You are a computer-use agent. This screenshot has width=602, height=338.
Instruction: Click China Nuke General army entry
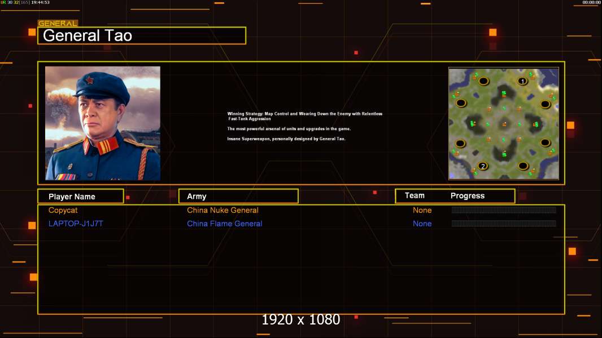pyautogui.click(x=223, y=210)
